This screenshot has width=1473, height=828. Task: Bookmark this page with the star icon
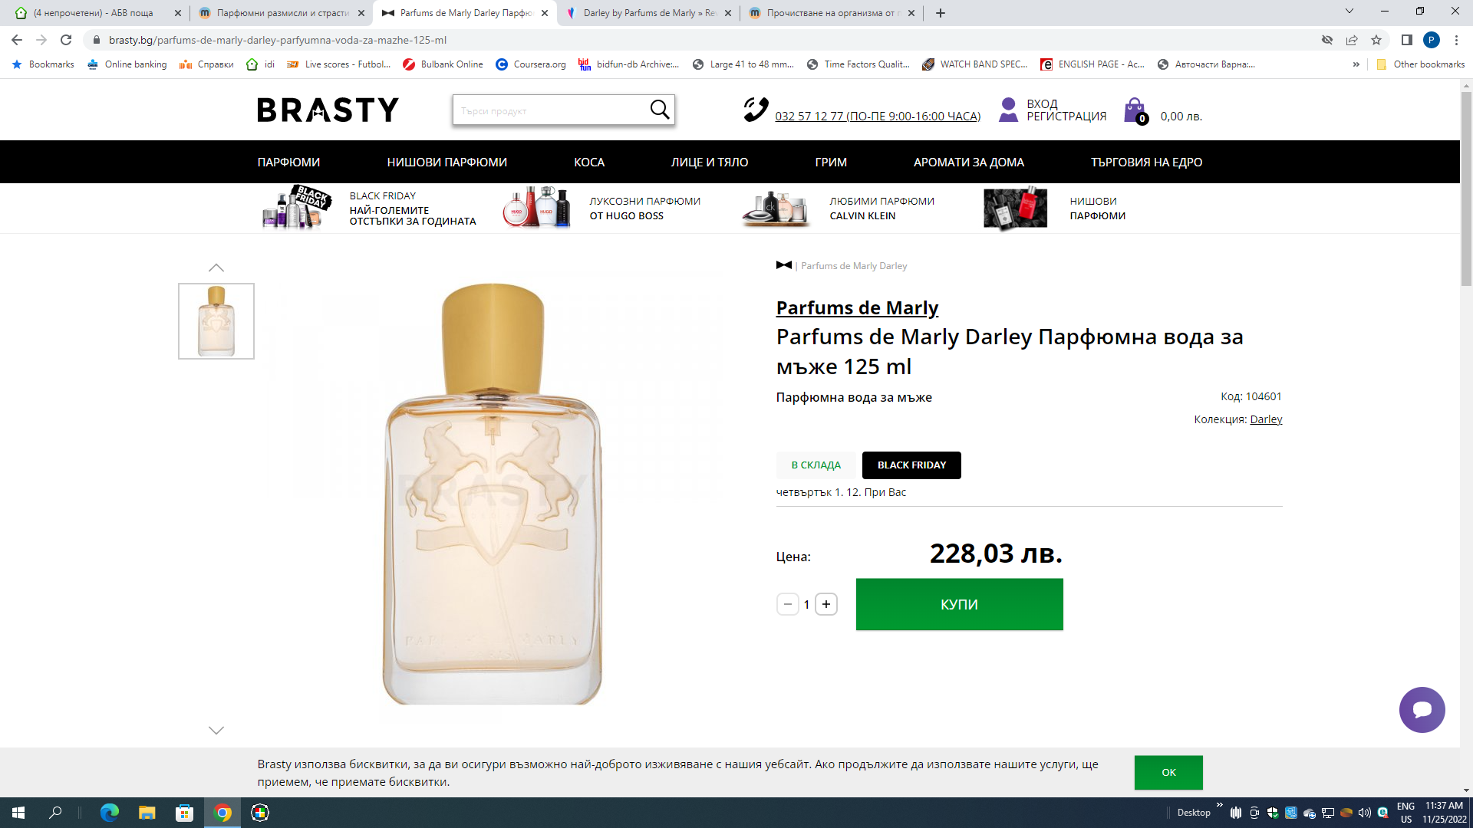[1376, 40]
